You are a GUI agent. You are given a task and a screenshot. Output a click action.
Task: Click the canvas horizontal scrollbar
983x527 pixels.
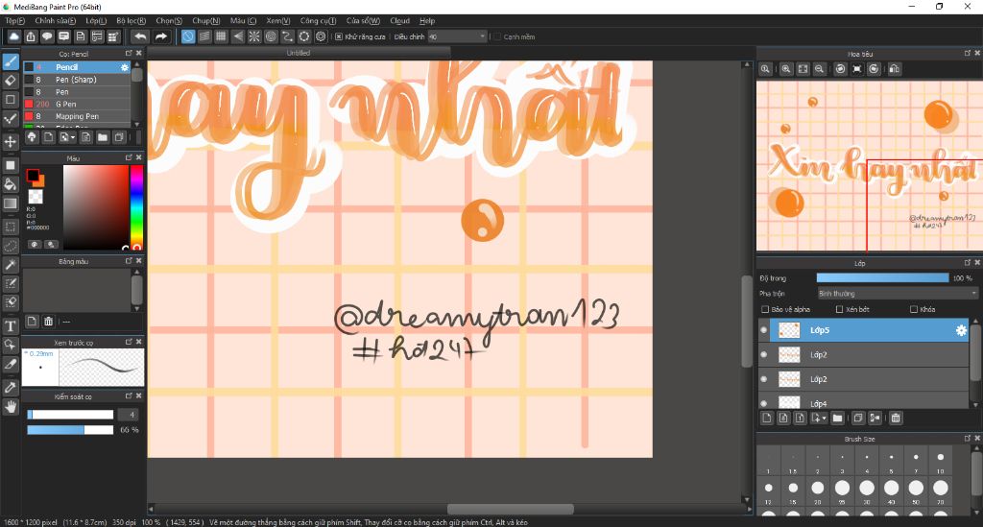tap(511, 509)
